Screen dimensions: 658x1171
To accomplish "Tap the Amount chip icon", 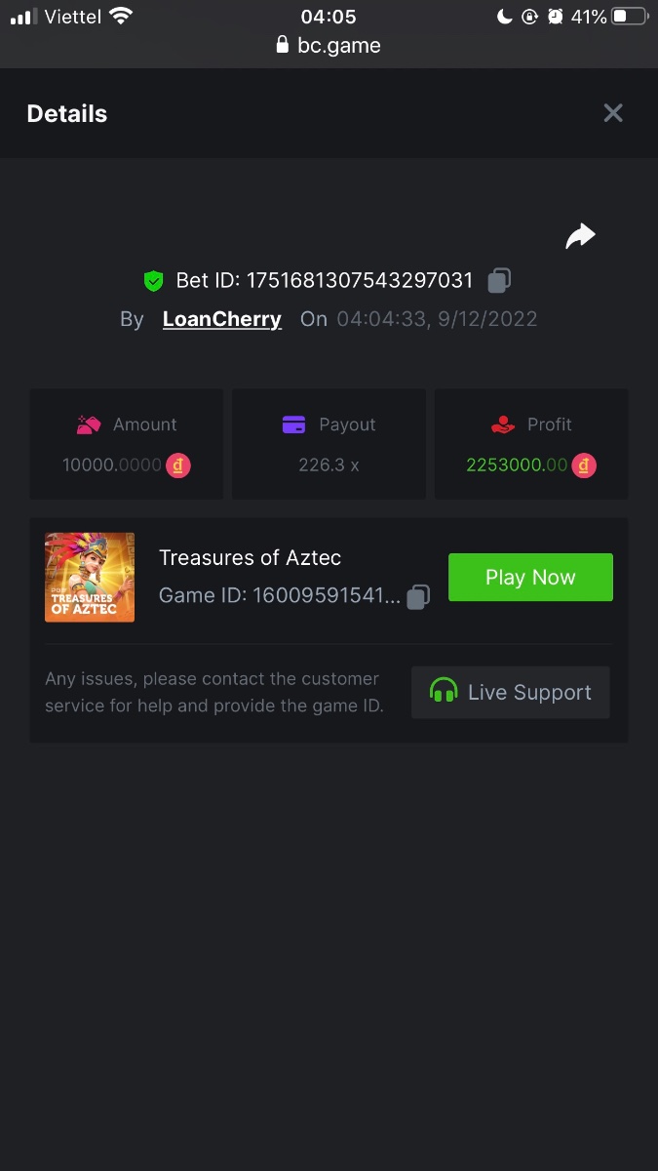I will (89, 424).
